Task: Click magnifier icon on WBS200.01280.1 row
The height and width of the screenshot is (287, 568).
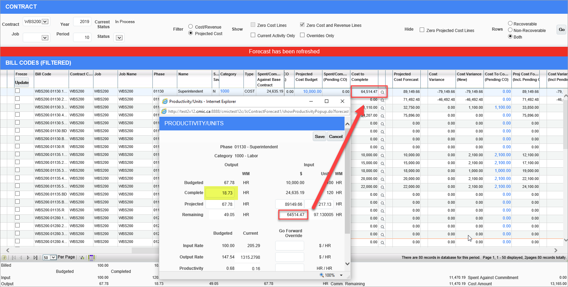Action: click(x=382, y=219)
